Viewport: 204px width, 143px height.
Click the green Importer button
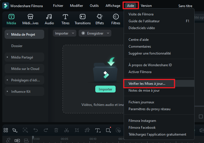[x=105, y=89]
